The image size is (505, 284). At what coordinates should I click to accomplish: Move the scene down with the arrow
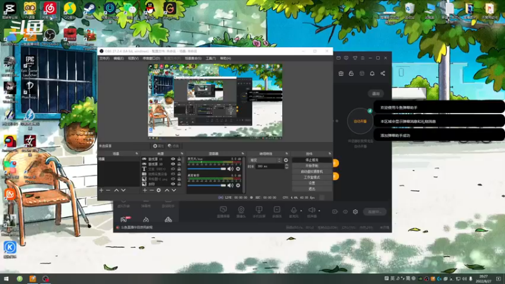tap(123, 191)
